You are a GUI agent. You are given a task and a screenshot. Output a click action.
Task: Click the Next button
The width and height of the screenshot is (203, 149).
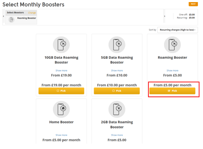(193, 4)
